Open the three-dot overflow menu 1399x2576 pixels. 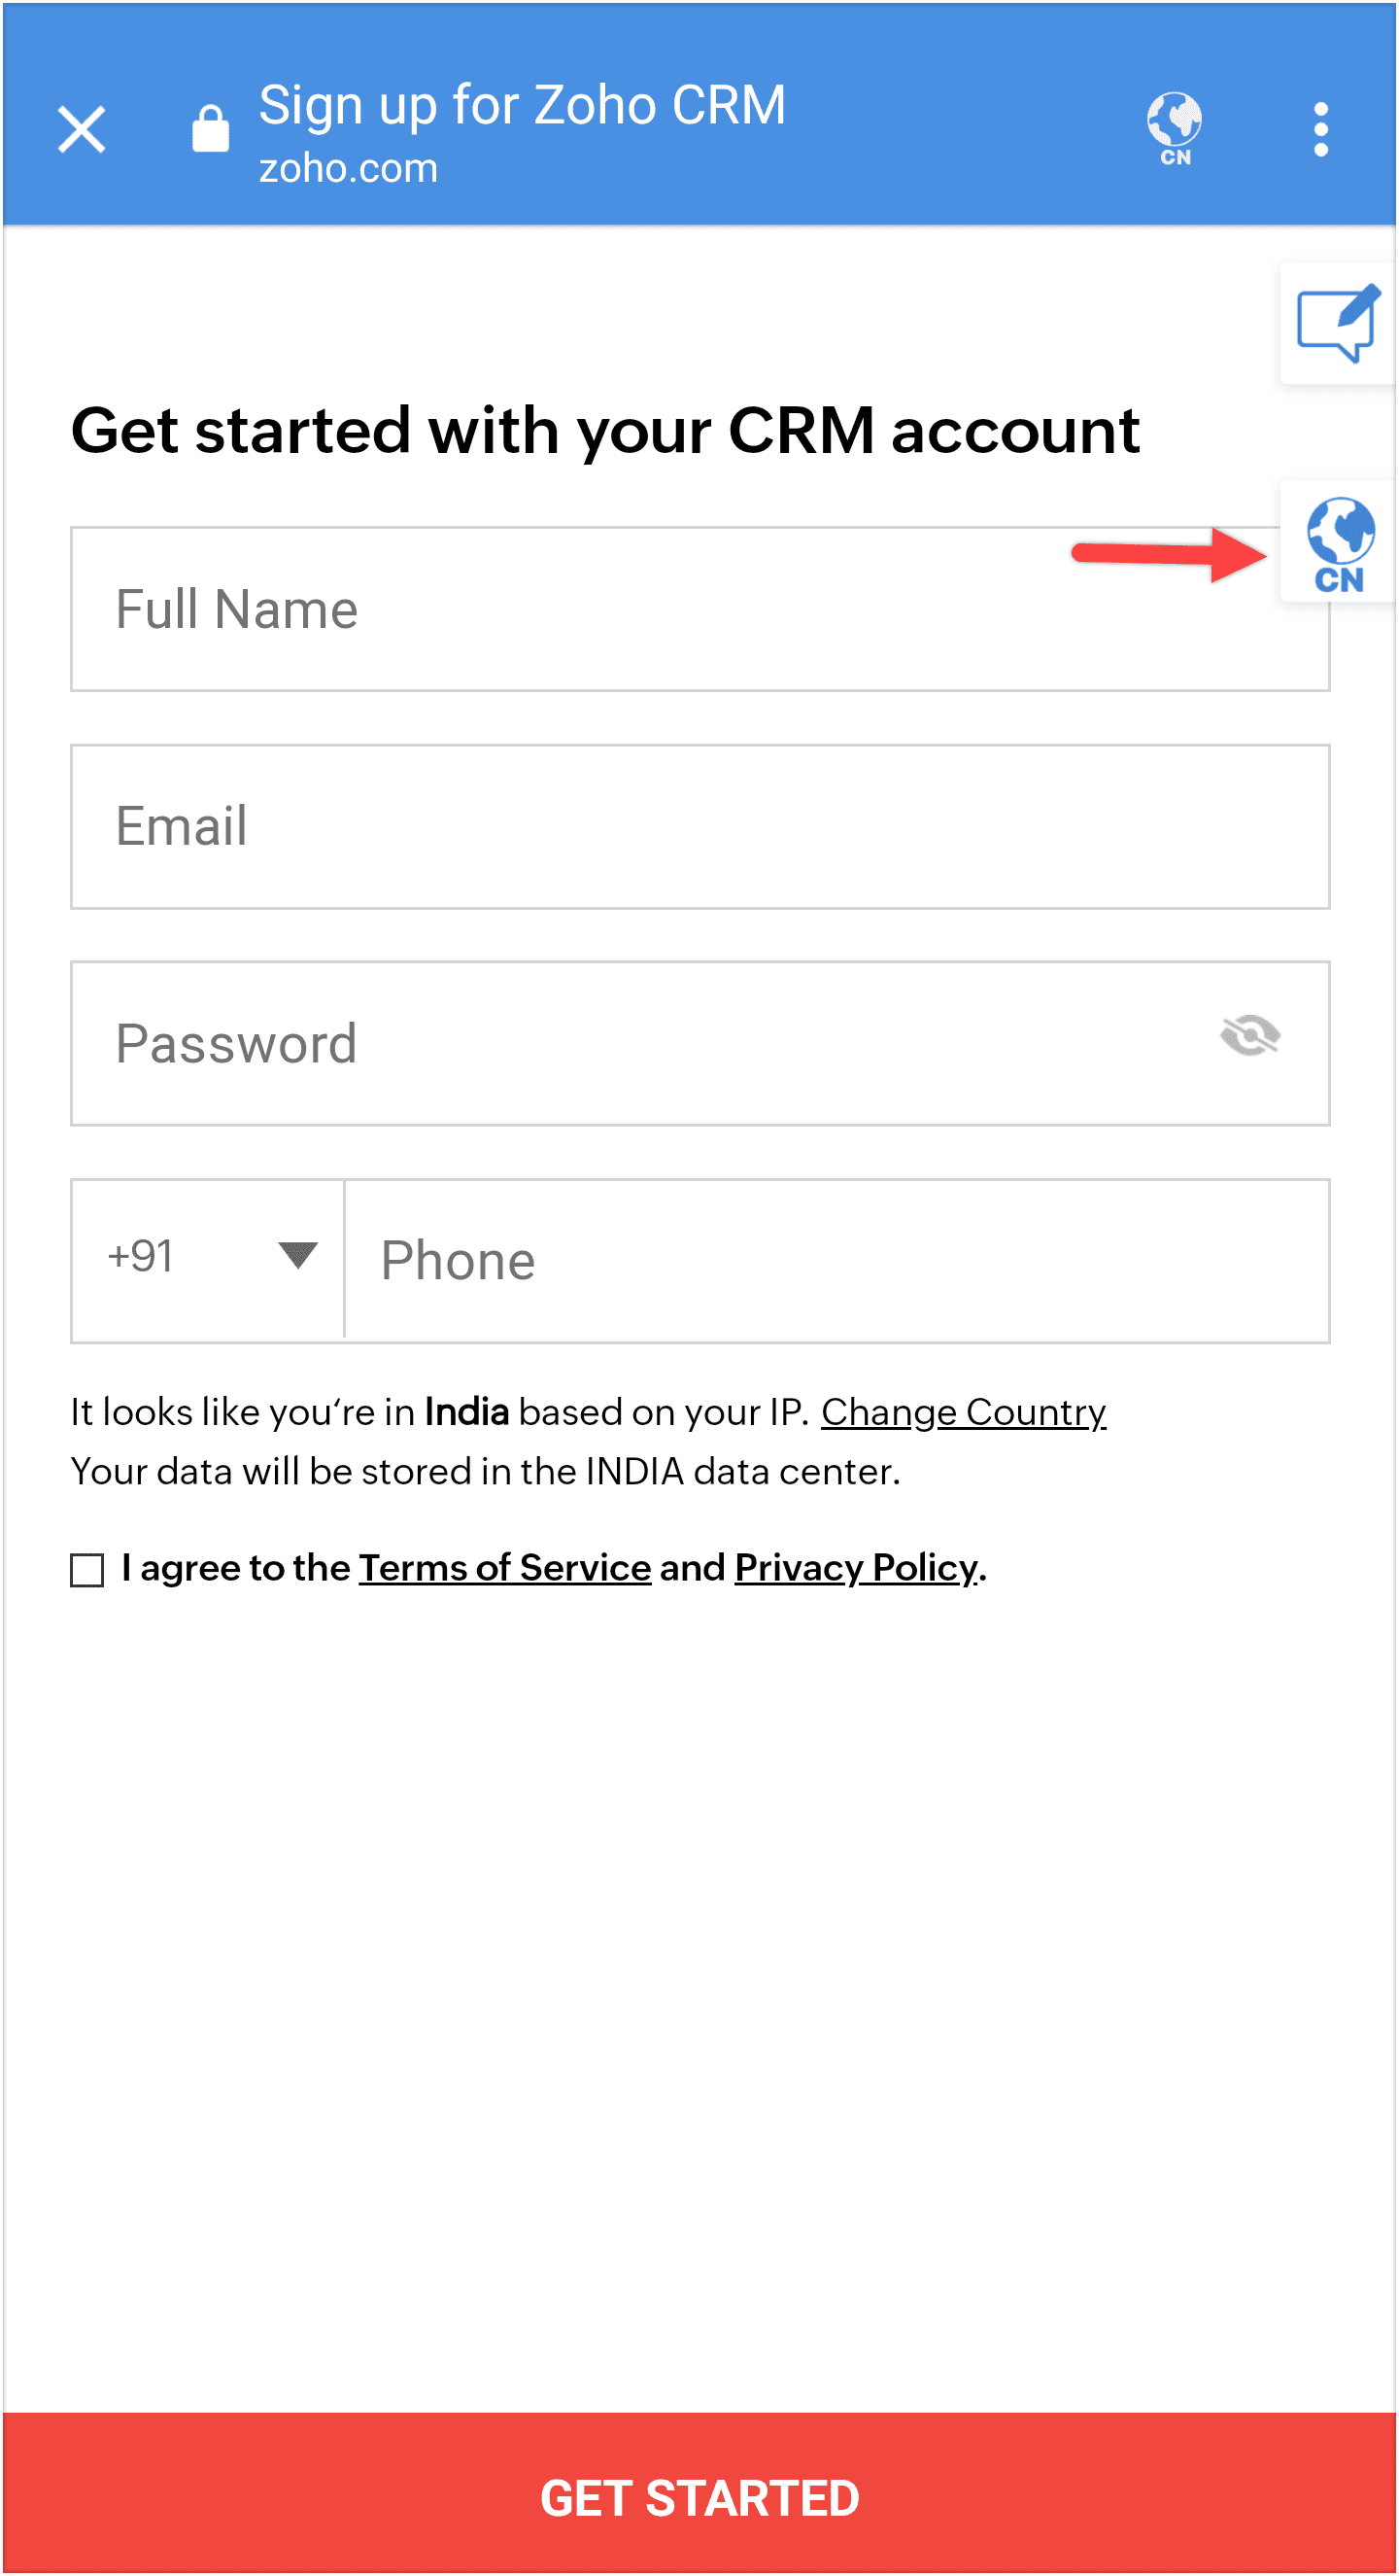tap(1320, 130)
